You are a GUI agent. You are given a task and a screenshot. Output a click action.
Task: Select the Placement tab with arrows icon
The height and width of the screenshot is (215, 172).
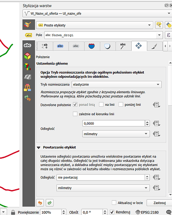pos(139,46)
